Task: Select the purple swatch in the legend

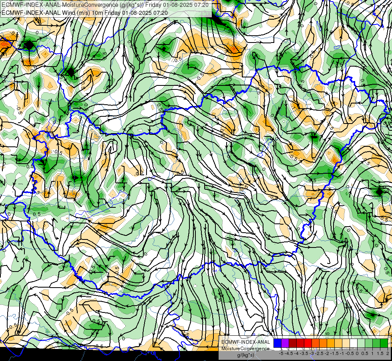Action: coord(285,343)
